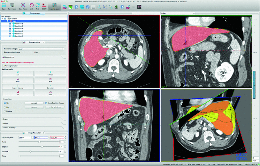Toggle visibility checkbox of Liver node
This screenshot has height=166, width=260.
pyautogui.click(x=8, y=21)
